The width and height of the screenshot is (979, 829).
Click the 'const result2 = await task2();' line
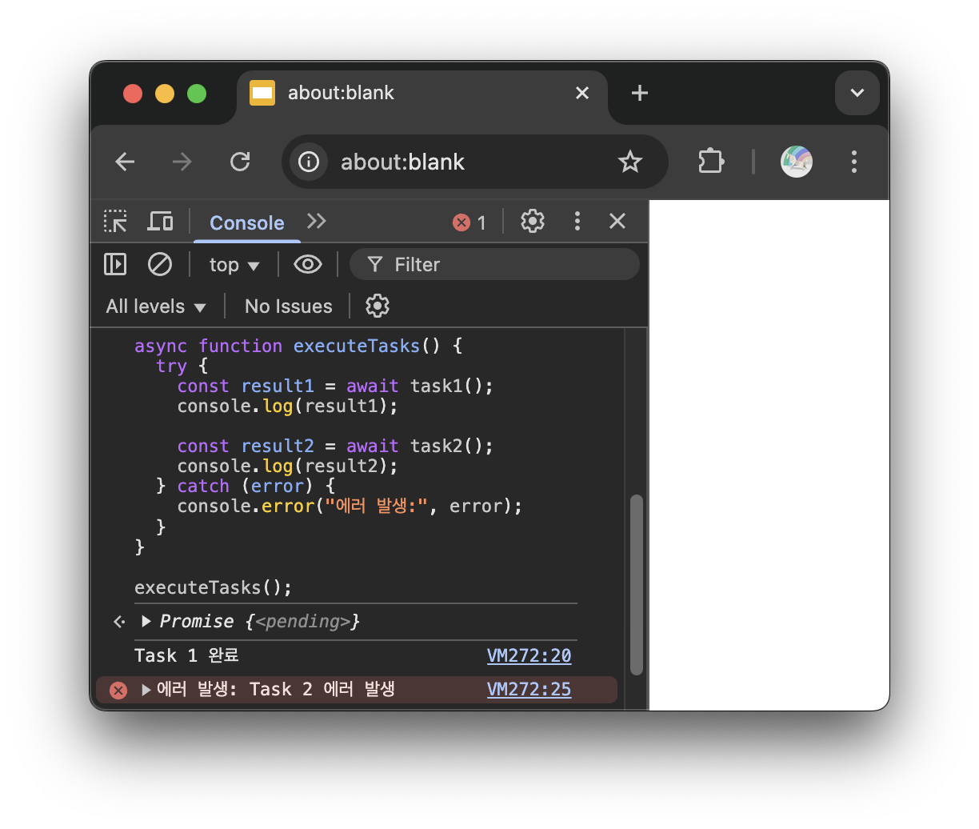pos(335,446)
